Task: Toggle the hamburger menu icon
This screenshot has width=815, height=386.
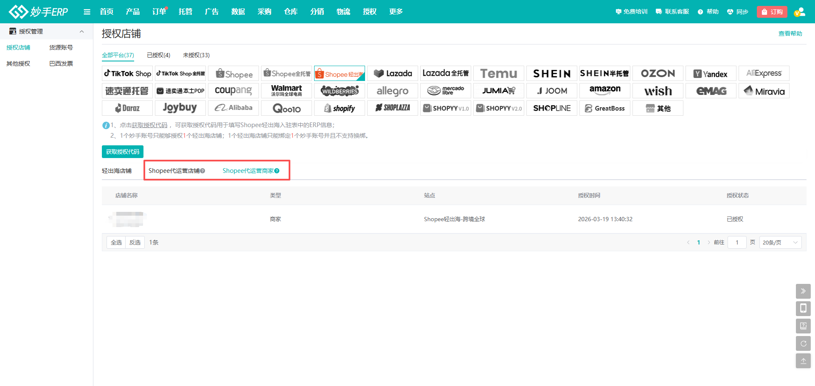Action: click(x=87, y=12)
